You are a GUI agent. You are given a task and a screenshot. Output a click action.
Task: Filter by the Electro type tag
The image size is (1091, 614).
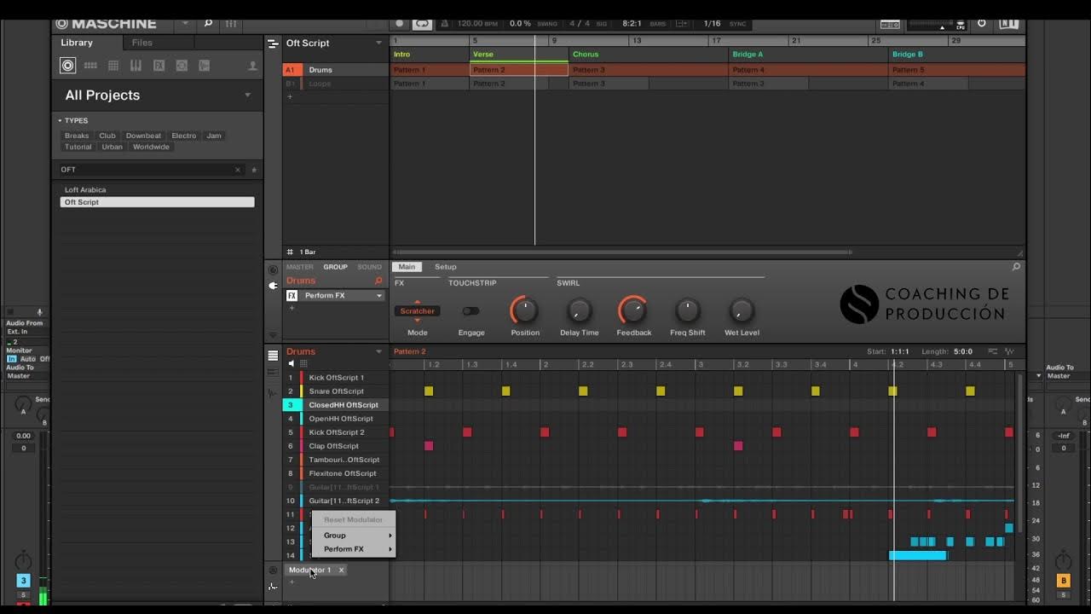coord(183,136)
